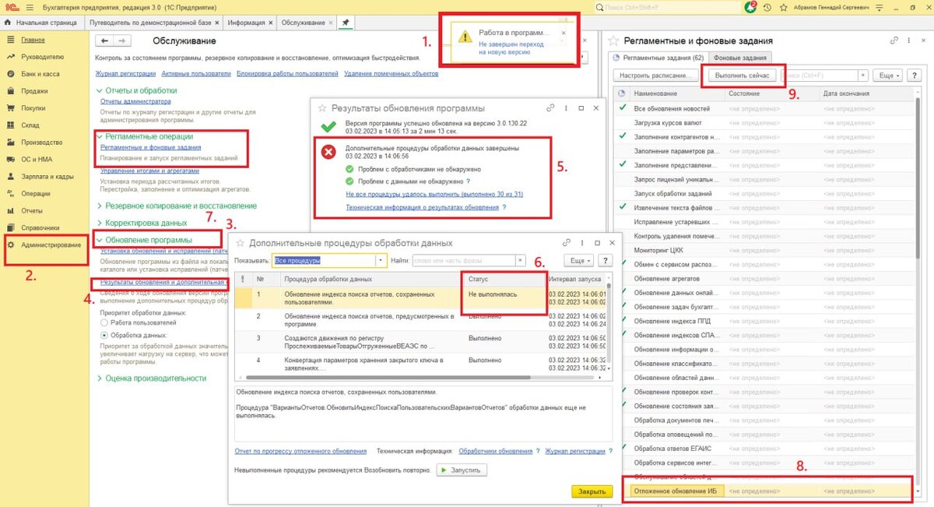Favorite star in Дополнительные процедуры обработки данных
The height and width of the screenshot is (507, 934).
pos(240,243)
